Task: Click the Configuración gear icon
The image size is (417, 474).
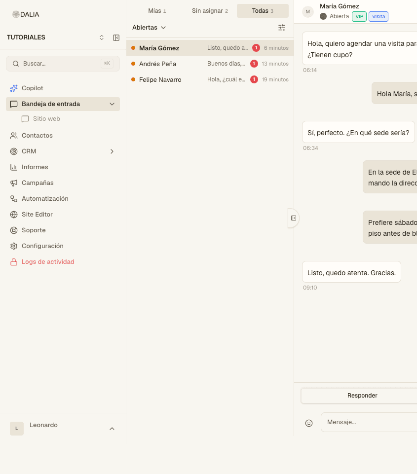Action: (x=14, y=246)
